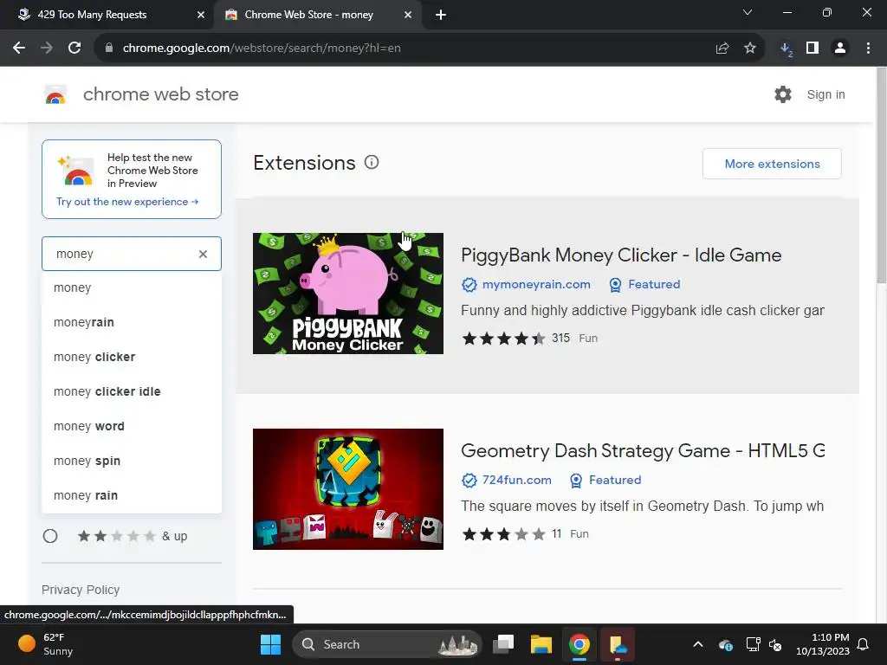Image resolution: width=887 pixels, height=665 pixels.
Task: Choose the 'moneyrain' suggestion
Action: coord(132,322)
